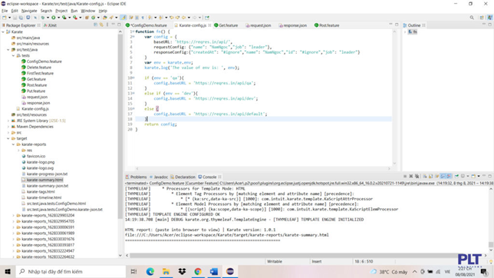
Task: Open Chrome from the Windows taskbar
Action: [198, 271]
